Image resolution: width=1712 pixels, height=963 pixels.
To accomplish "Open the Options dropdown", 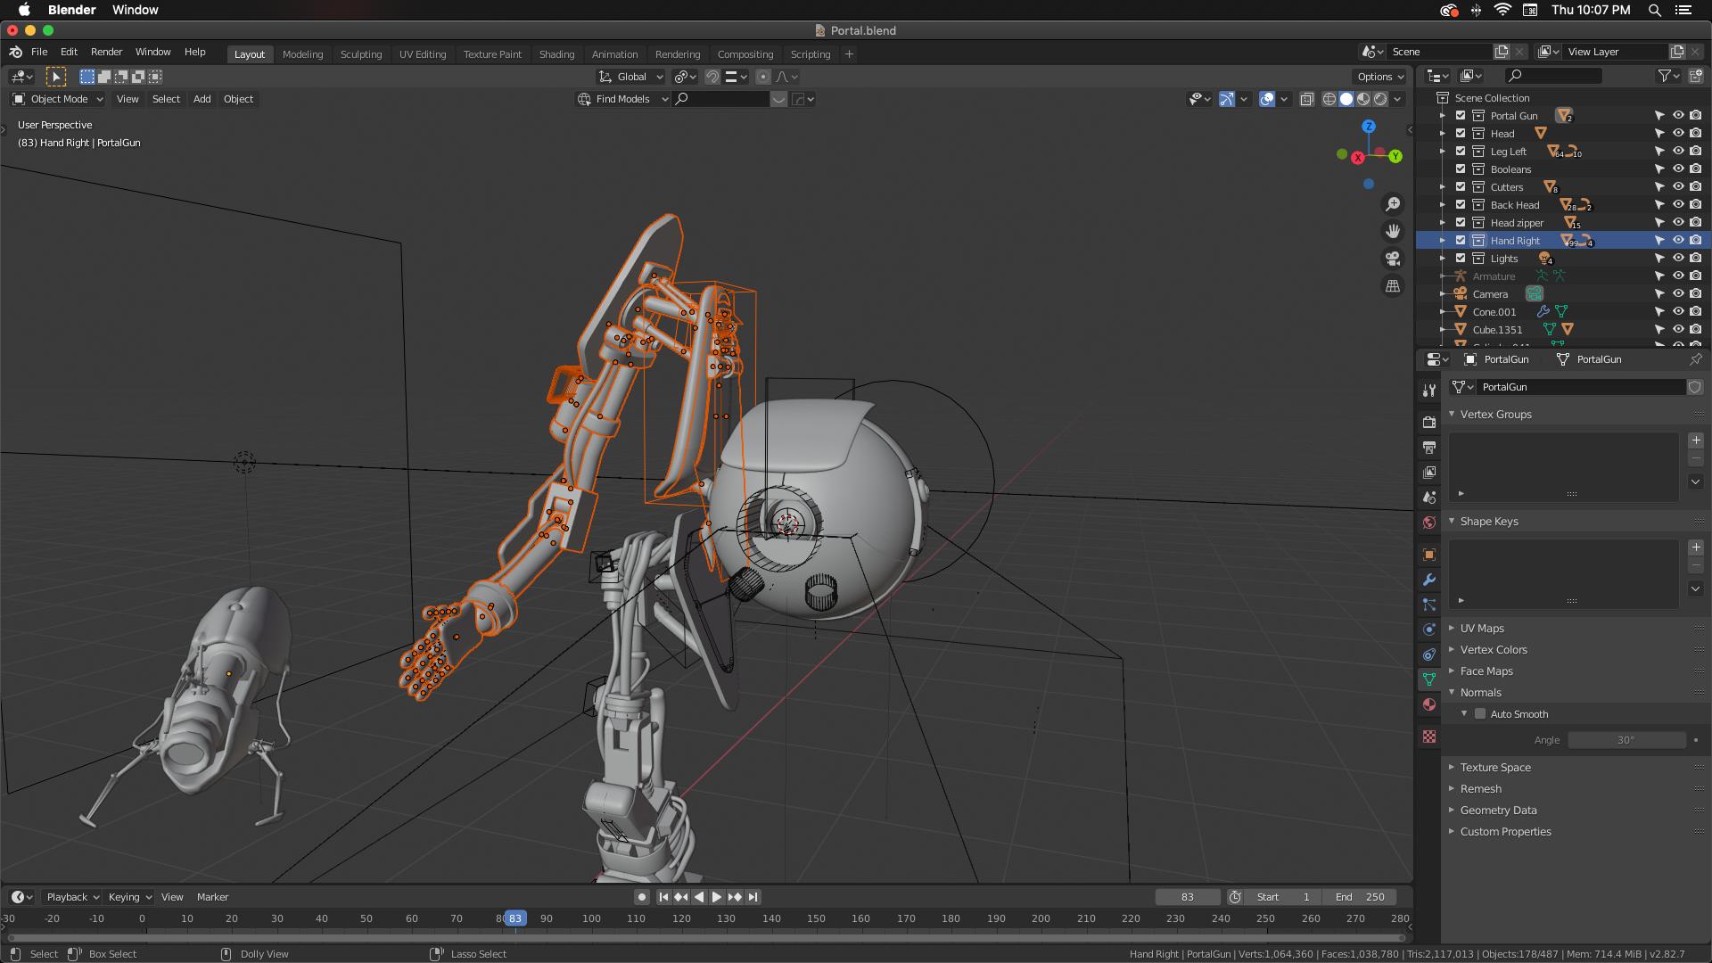I will click(x=1380, y=77).
